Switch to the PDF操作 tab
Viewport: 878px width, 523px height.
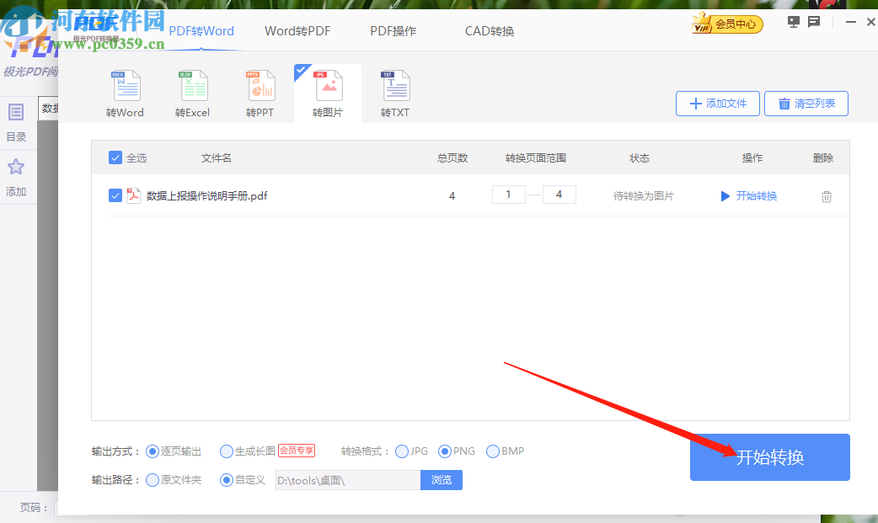tap(393, 31)
